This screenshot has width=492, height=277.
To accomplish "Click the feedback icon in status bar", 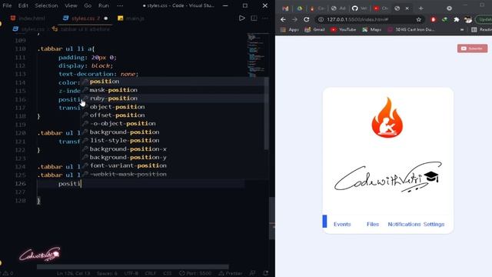I will click(253, 273).
